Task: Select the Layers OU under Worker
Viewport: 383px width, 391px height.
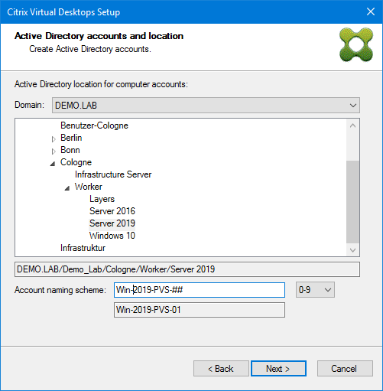Action: click(102, 199)
